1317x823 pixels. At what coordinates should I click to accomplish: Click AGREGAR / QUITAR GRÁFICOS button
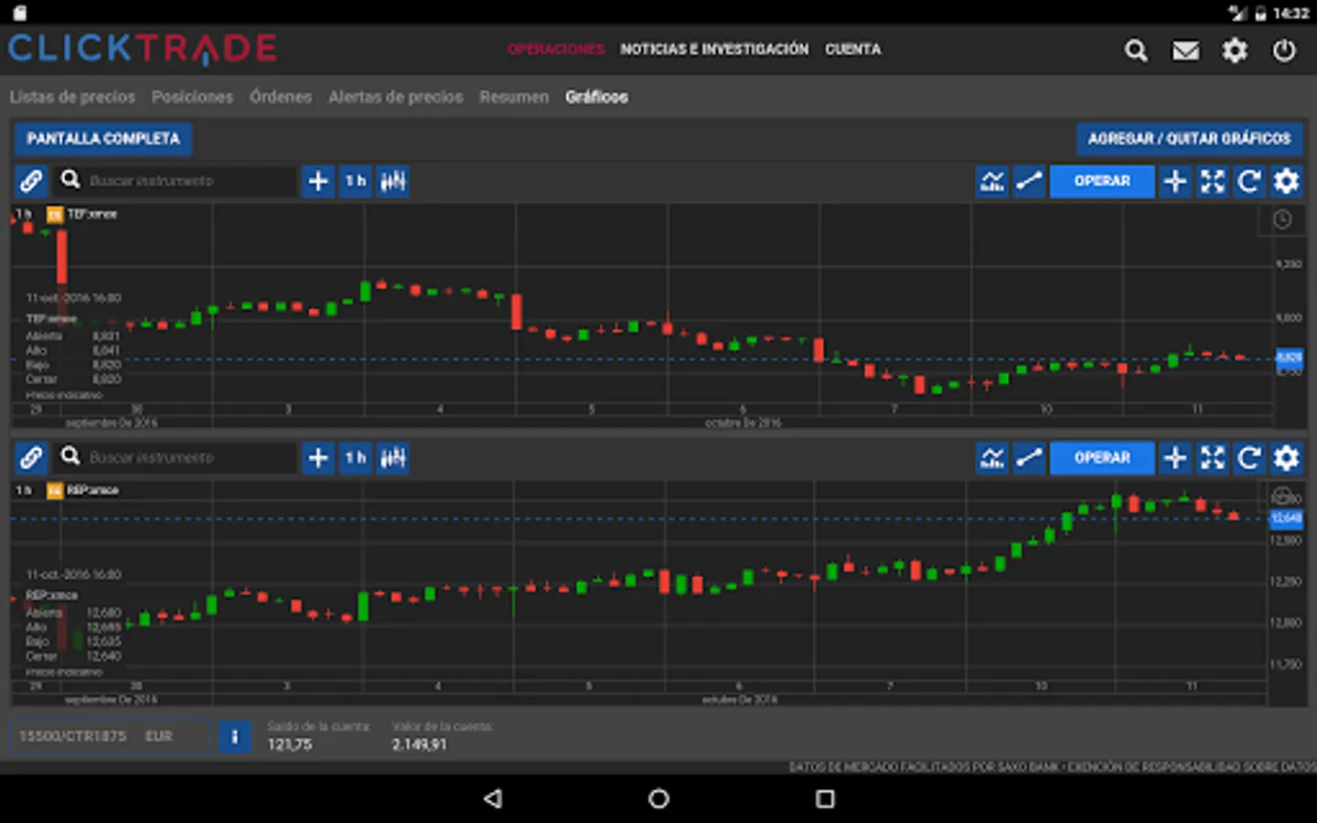tap(1189, 139)
